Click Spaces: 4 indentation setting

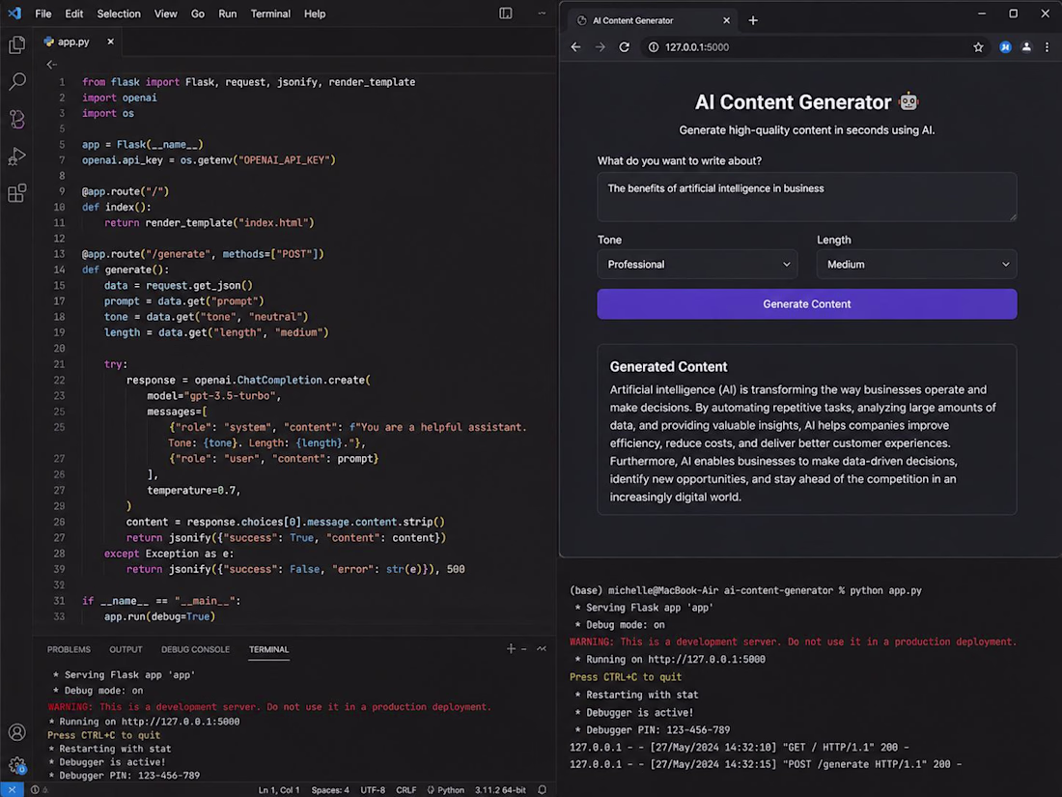[330, 790]
